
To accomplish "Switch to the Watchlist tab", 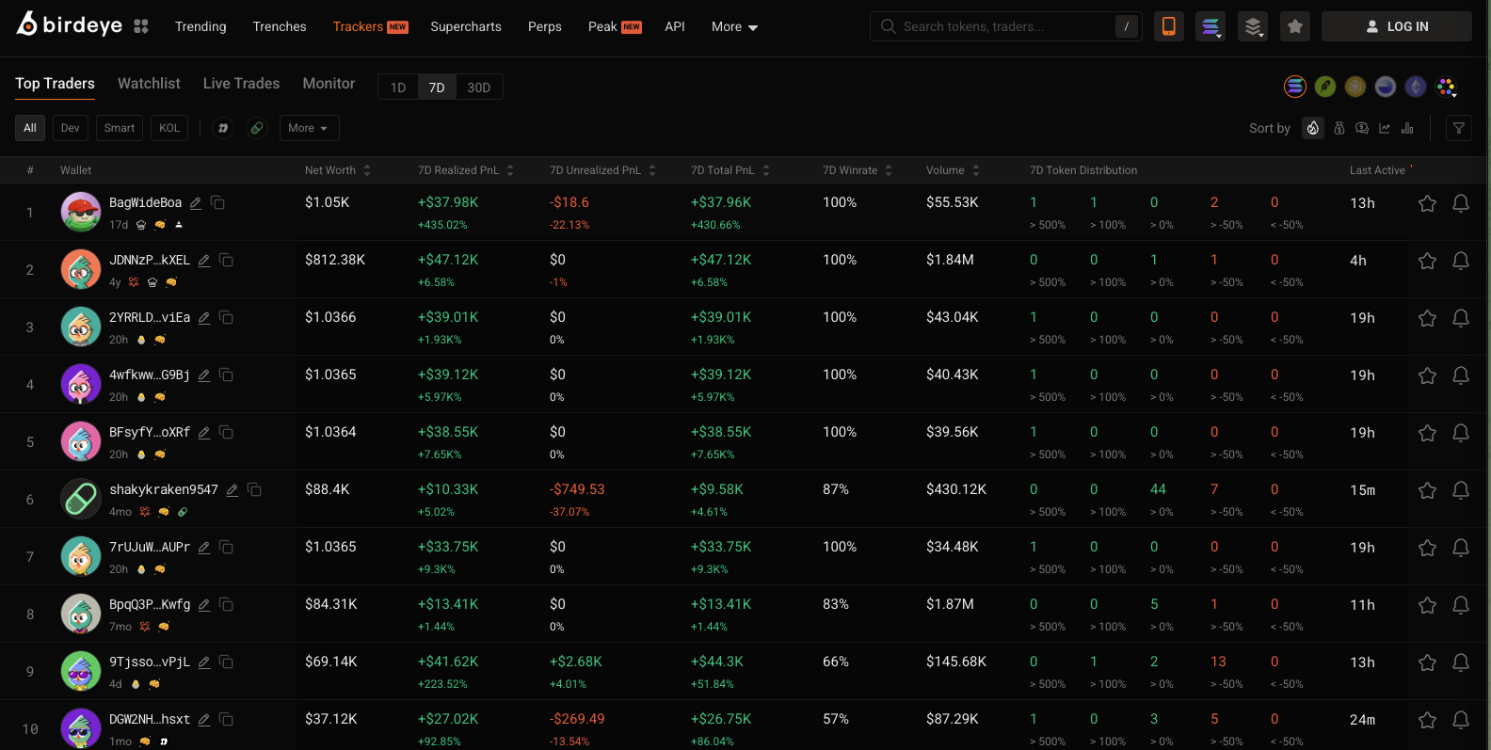I will coord(149,83).
